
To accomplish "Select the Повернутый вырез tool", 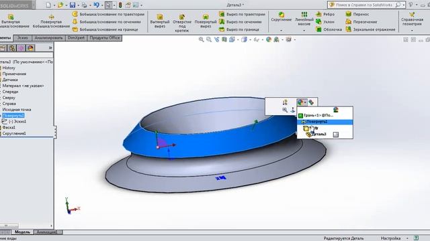I will [206, 21].
